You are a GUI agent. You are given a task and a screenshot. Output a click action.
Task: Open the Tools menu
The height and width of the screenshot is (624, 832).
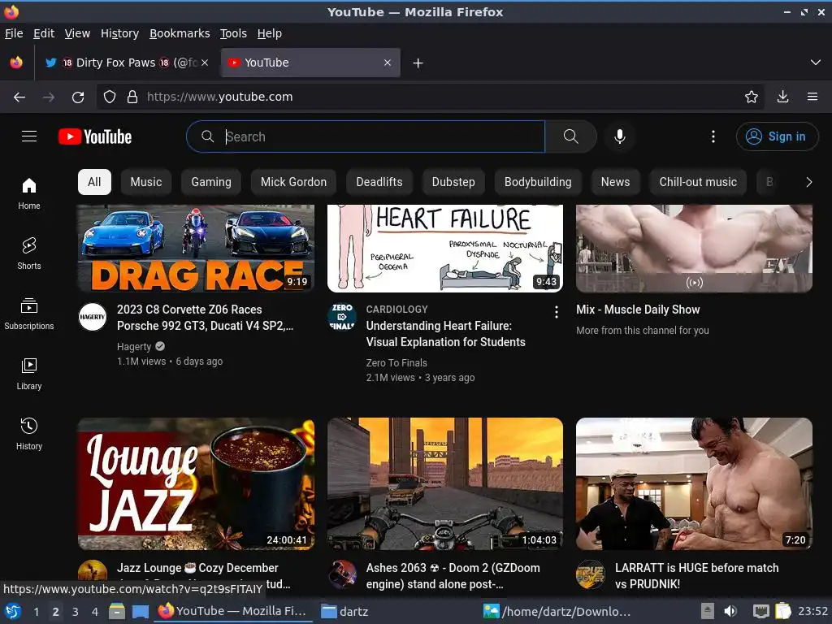pos(233,33)
